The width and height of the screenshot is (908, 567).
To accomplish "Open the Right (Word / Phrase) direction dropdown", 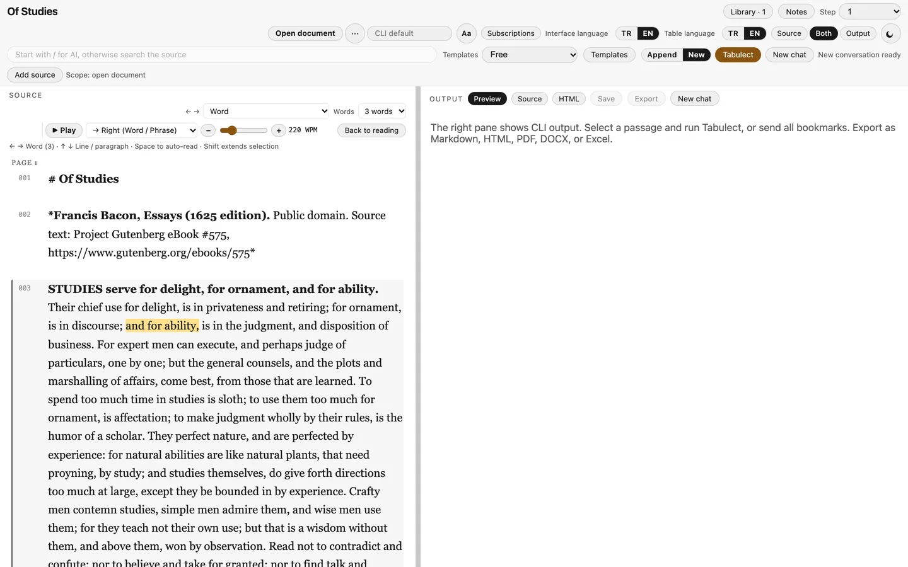I will 142,130.
